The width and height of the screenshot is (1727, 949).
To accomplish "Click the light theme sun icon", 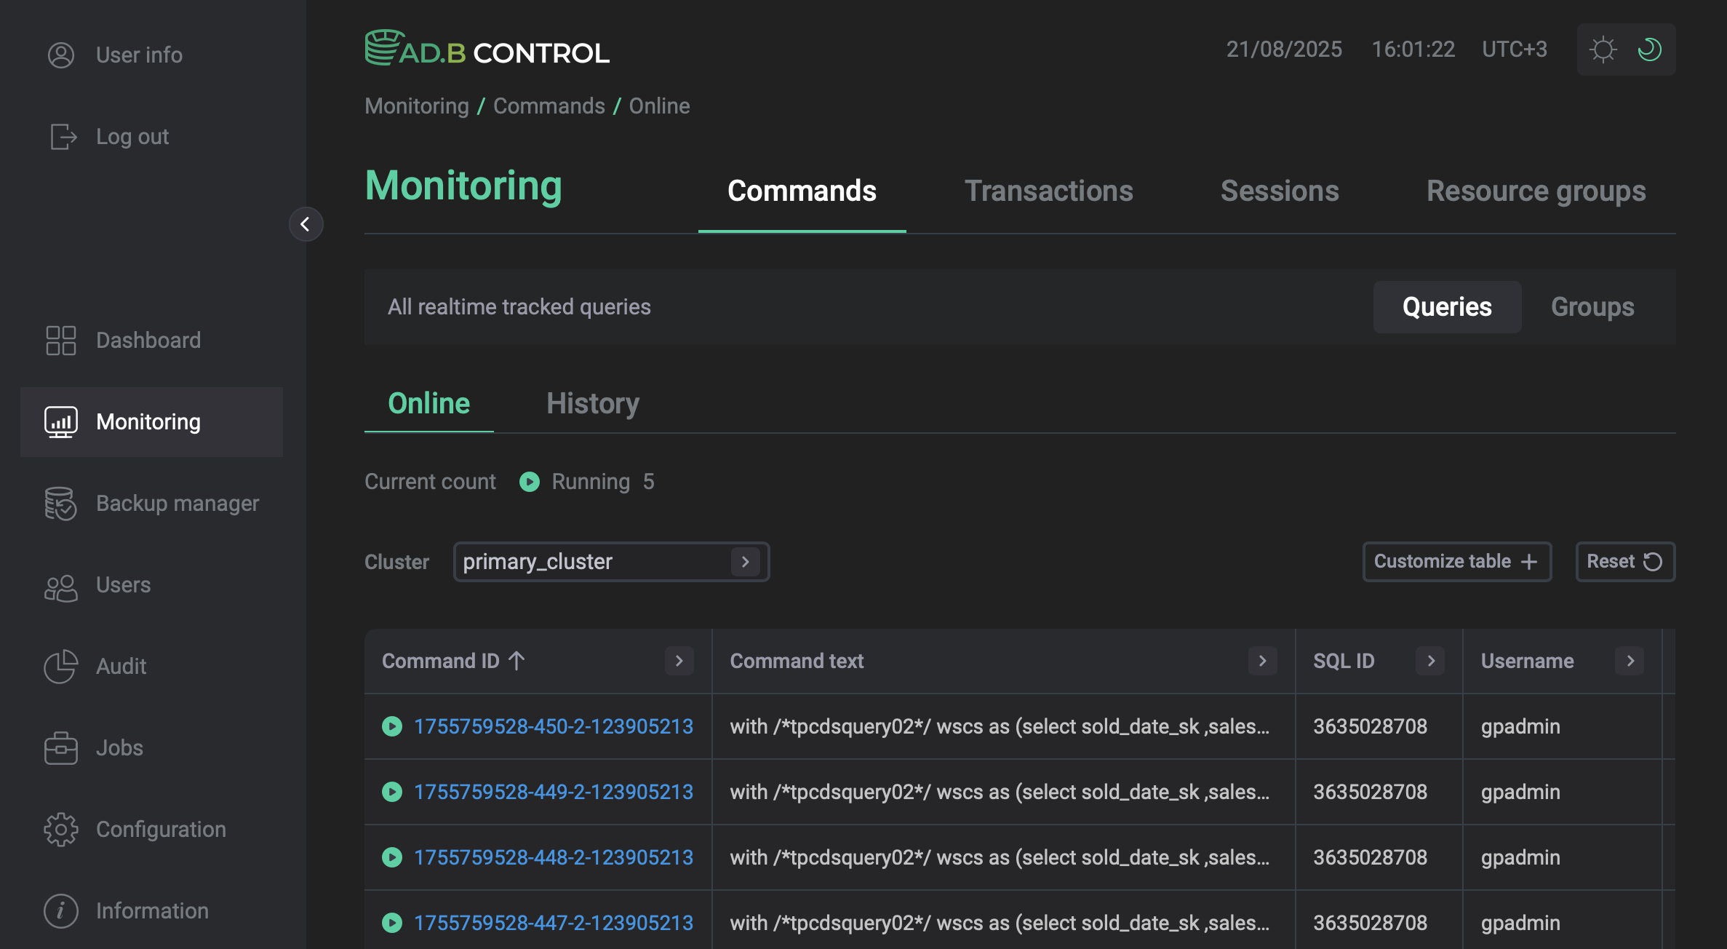I will coord(1604,49).
